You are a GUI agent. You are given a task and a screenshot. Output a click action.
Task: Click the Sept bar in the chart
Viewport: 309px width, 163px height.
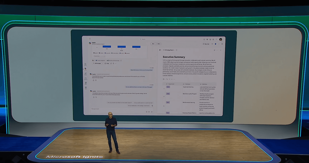[107, 47]
